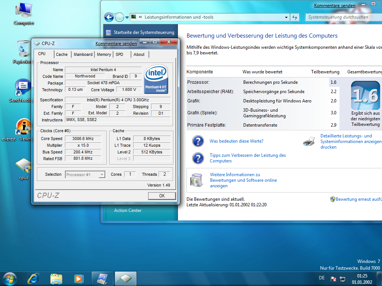Open the recent pages dropdown arrow
This screenshot has width=382, height=286.
[127, 17]
